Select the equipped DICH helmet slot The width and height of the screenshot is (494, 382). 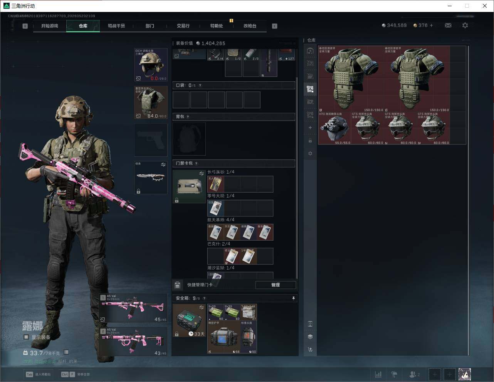point(151,65)
